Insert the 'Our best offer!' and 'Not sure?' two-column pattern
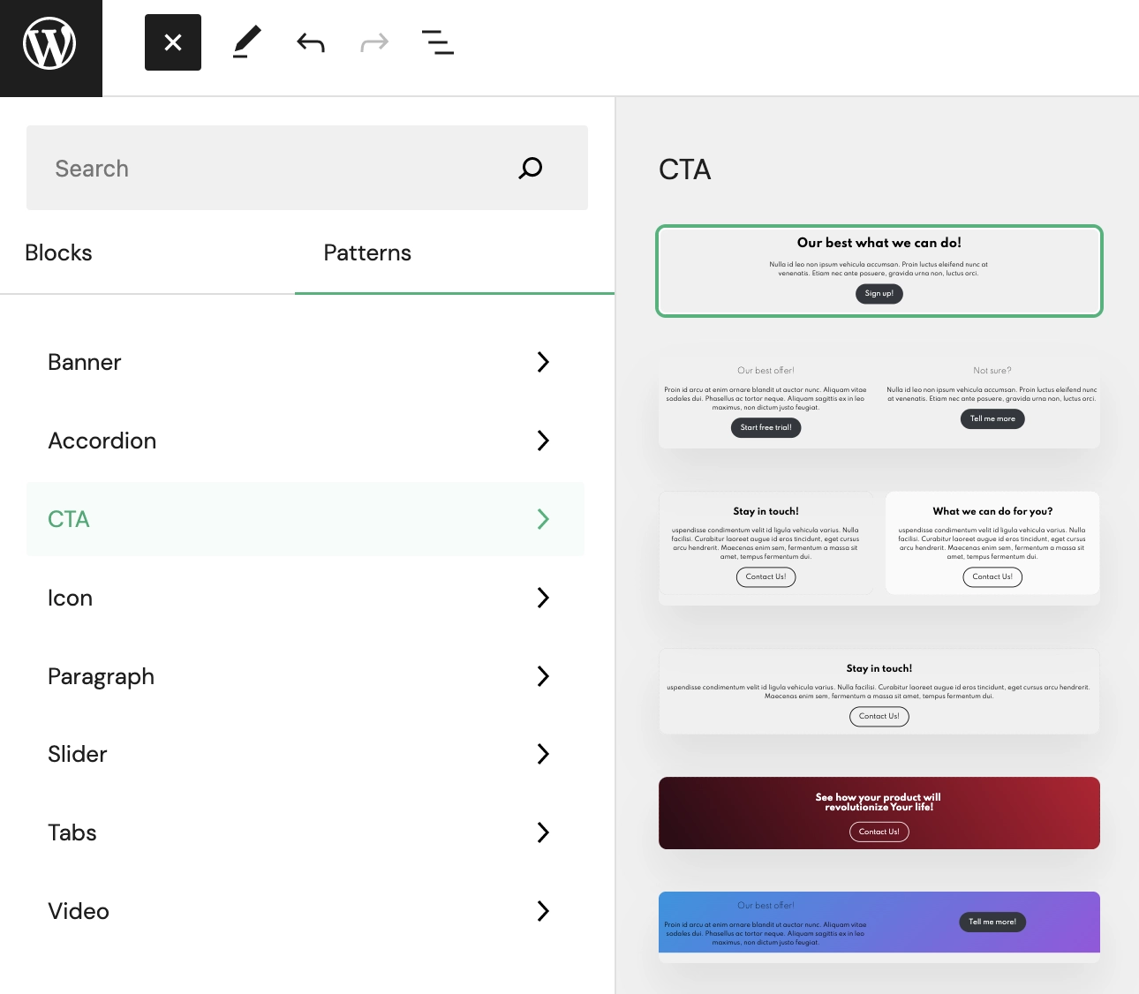The height and width of the screenshot is (994, 1139). (879, 402)
